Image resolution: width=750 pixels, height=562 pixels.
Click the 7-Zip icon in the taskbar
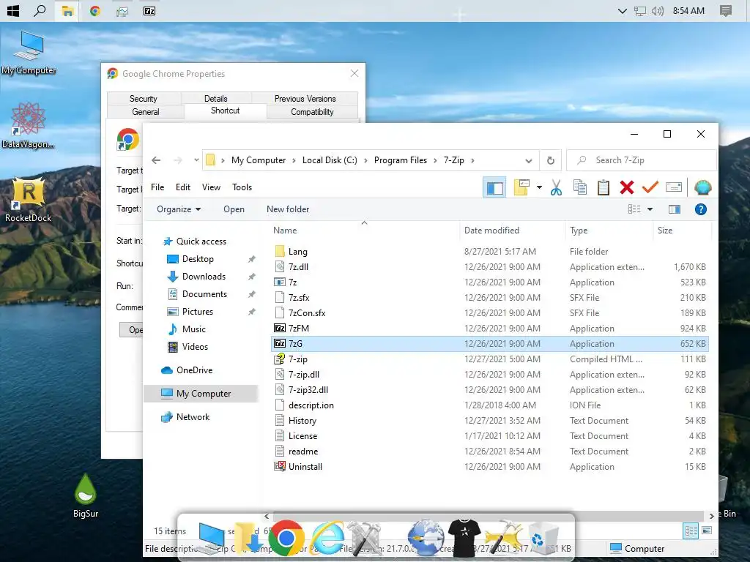click(149, 10)
